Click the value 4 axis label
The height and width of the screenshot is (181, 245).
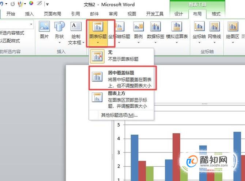click(118, 138)
